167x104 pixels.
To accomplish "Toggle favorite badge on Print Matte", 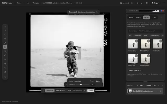I will [161, 41].
